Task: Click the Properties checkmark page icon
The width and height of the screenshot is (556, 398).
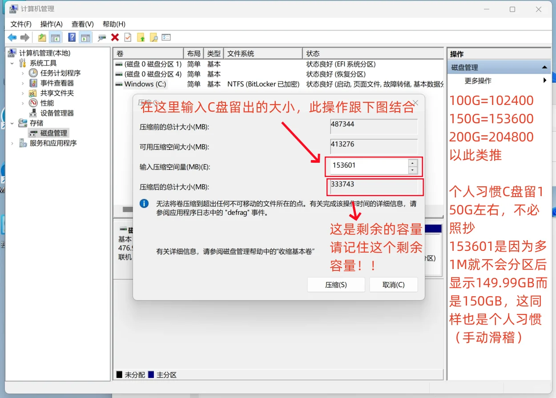Action: click(128, 38)
